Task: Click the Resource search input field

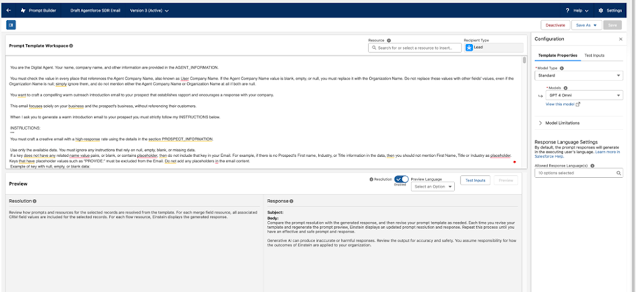Action: 415,48
